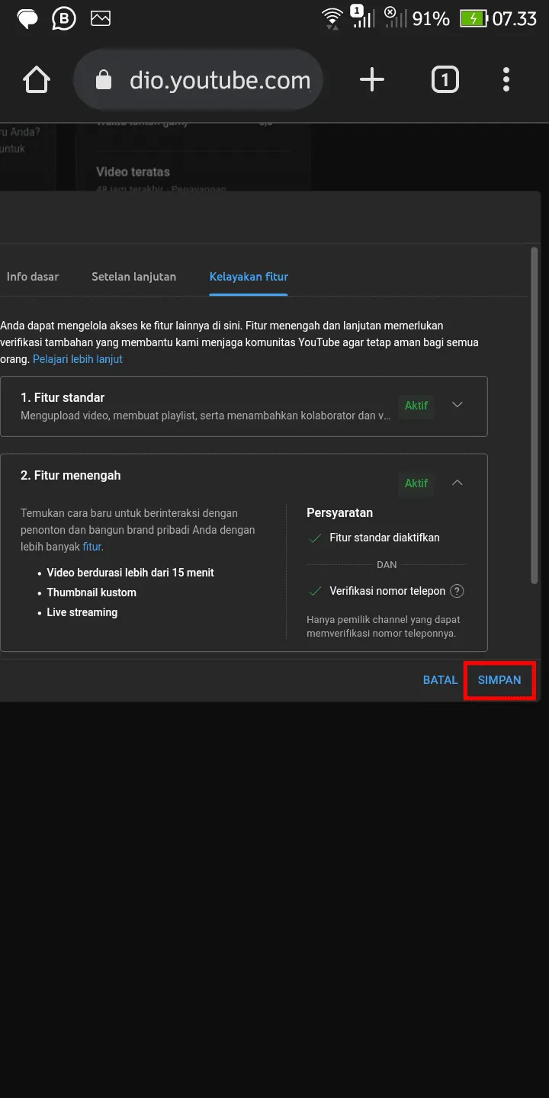
Task: Switch to Info dasar tab
Action: point(33,277)
